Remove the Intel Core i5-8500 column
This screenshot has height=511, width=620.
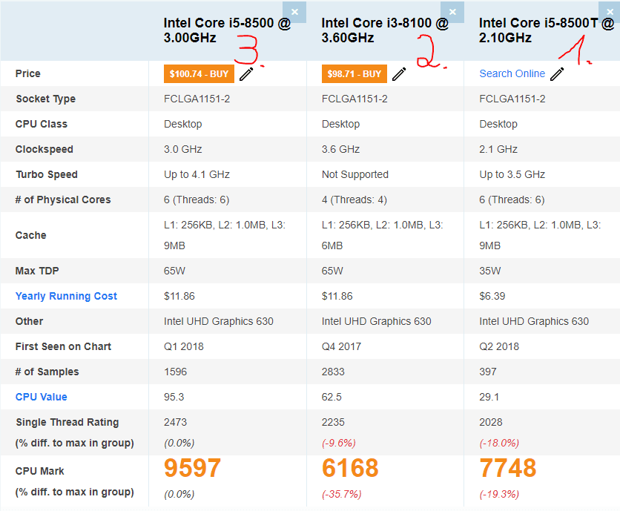294,12
